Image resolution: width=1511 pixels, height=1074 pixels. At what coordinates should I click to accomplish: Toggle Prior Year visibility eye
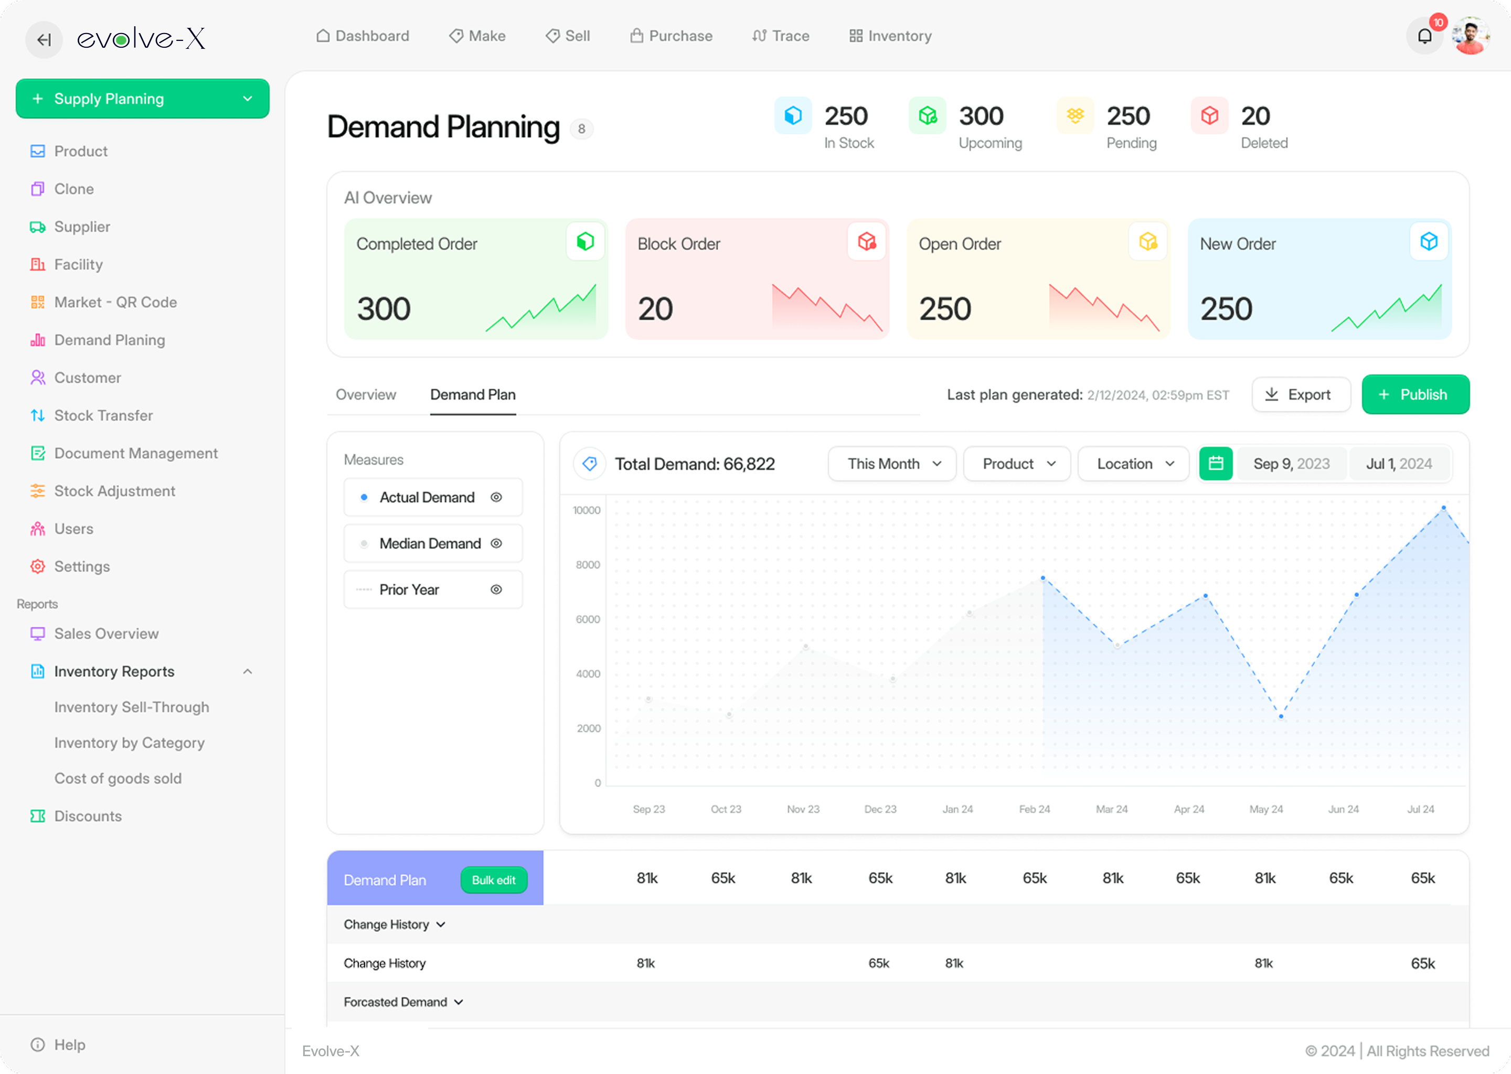click(496, 590)
